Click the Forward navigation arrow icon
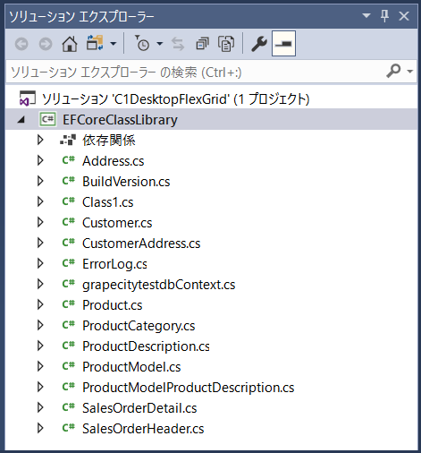This screenshot has width=421, height=453. 46,44
